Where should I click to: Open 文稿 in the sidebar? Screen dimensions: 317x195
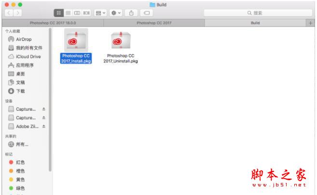pos(16,82)
